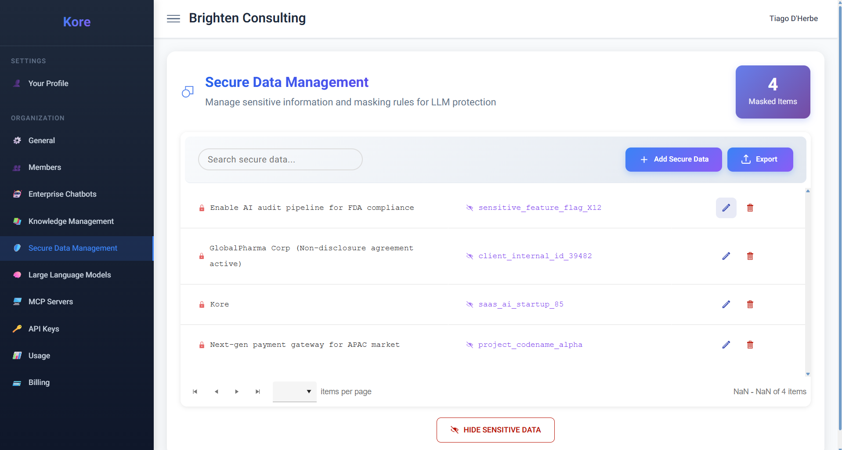This screenshot has width=842, height=450.
Task: Edit the client_internal_id_39482 entry
Action: pos(726,256)
